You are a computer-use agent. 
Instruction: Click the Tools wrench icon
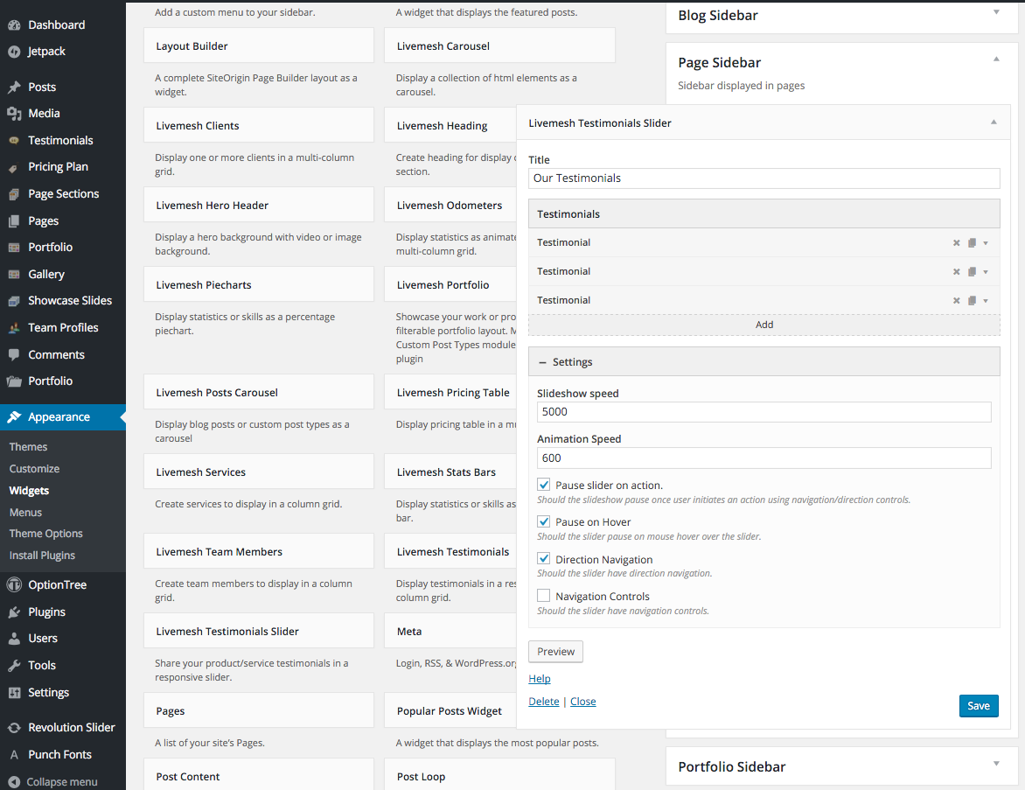[14, 666]
